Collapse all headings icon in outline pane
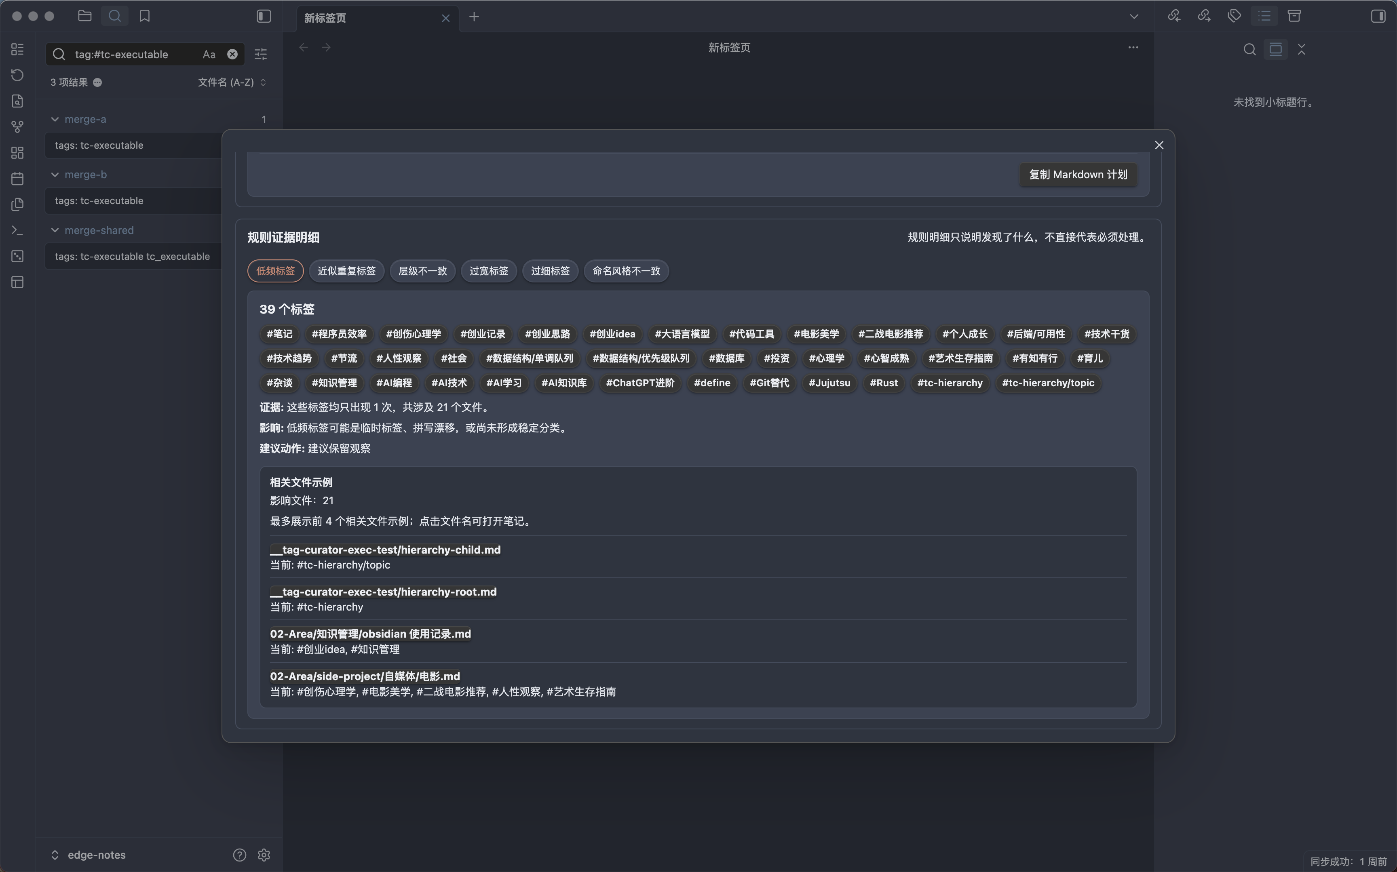This screenshot has width=1397, height=872. [x=1301, y=50]
